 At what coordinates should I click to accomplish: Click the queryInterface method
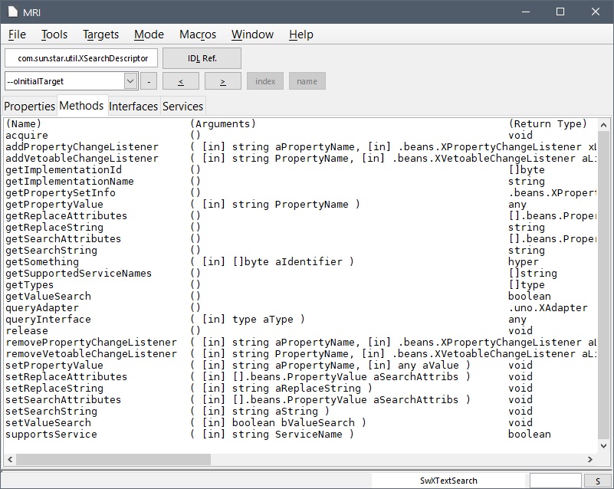[x=48, y=320]
